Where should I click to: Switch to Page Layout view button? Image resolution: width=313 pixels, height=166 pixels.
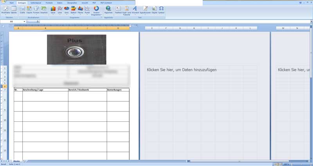coord(278,164)
